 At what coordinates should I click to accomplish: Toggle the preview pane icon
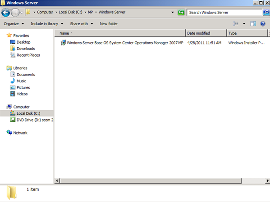[253, 23]
